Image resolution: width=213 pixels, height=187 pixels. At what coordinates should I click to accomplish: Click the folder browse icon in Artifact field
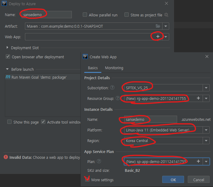pos(158,26)
